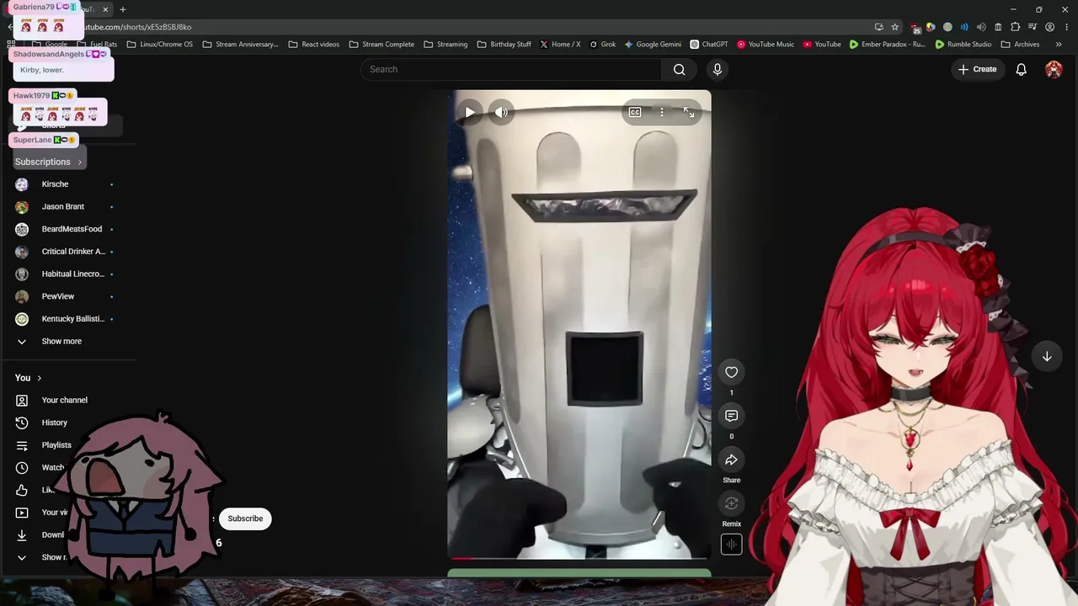Open the YouTube account avatar menu
Image resolution: width=1078 pixels, height=606 pixels.
[1054, 69]
